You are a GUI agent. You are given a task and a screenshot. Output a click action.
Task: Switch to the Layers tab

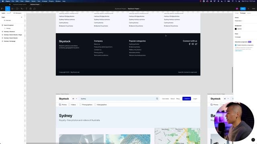[x=3, y=13]
